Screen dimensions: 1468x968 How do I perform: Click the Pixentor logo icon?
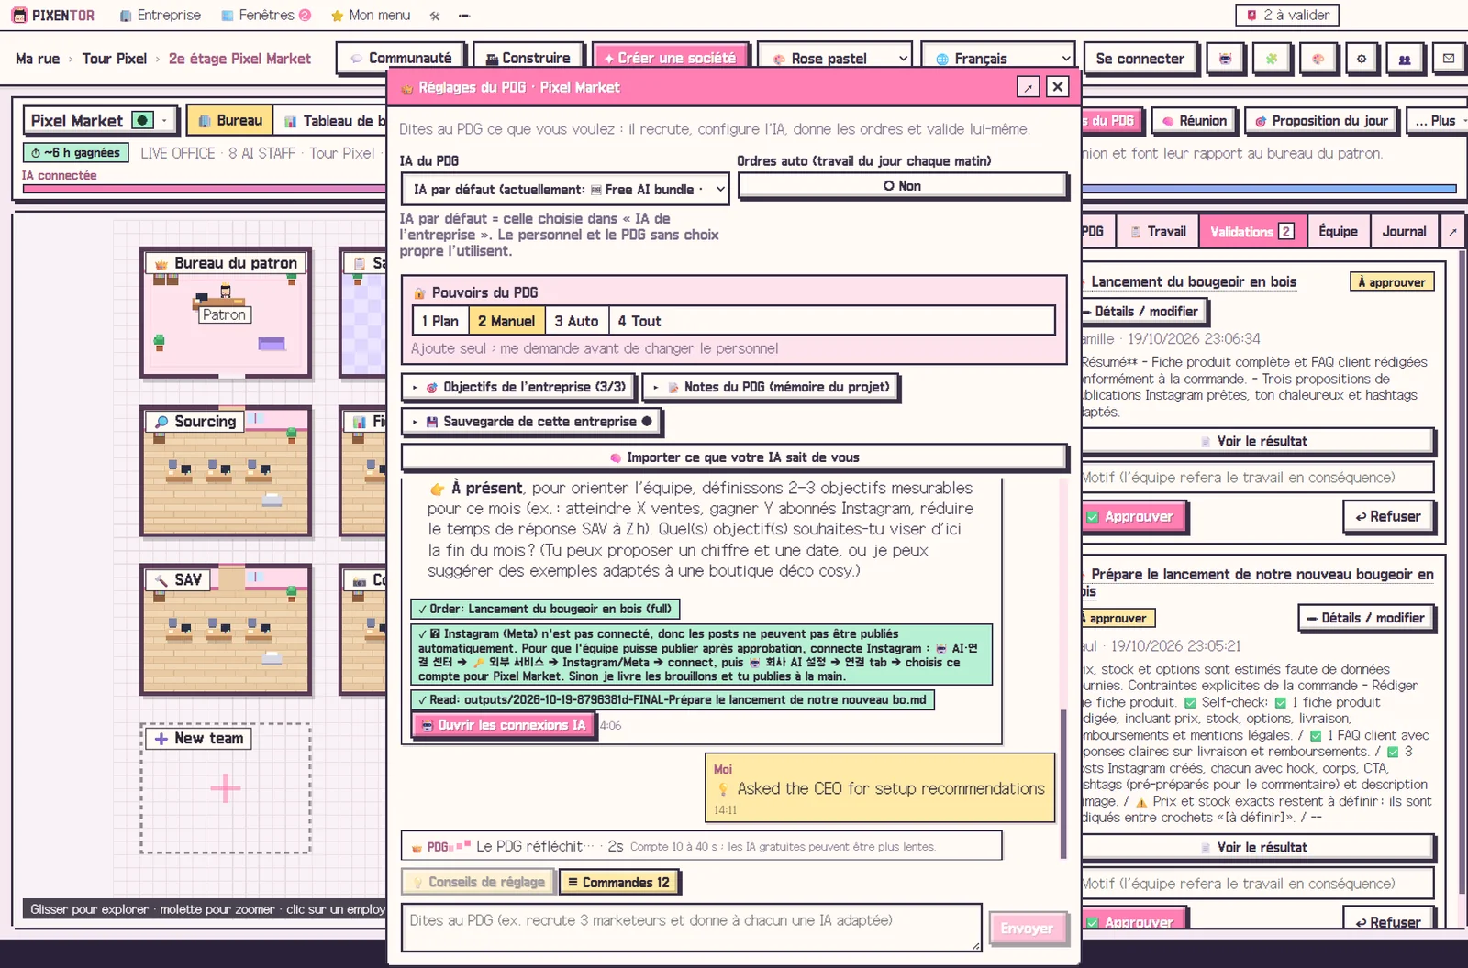19,16
